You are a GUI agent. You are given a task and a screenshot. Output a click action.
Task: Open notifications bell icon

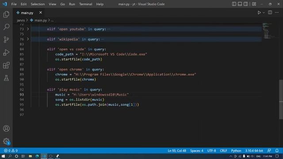[x=277, y=151]
